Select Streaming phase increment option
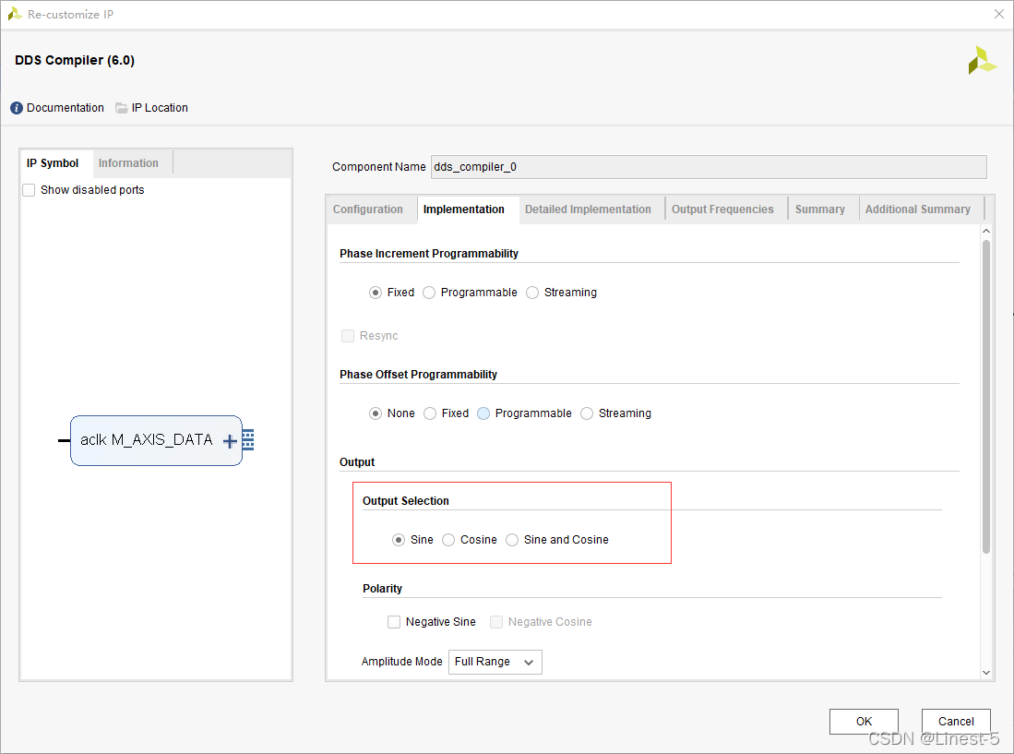 pyautogui.click(x=532, y=293)
